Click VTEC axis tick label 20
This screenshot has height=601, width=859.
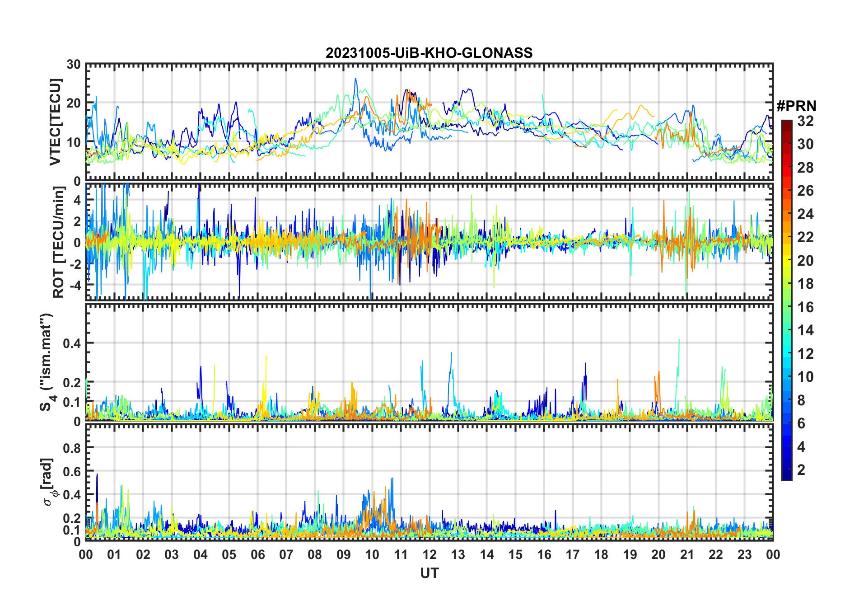(74, 103)
